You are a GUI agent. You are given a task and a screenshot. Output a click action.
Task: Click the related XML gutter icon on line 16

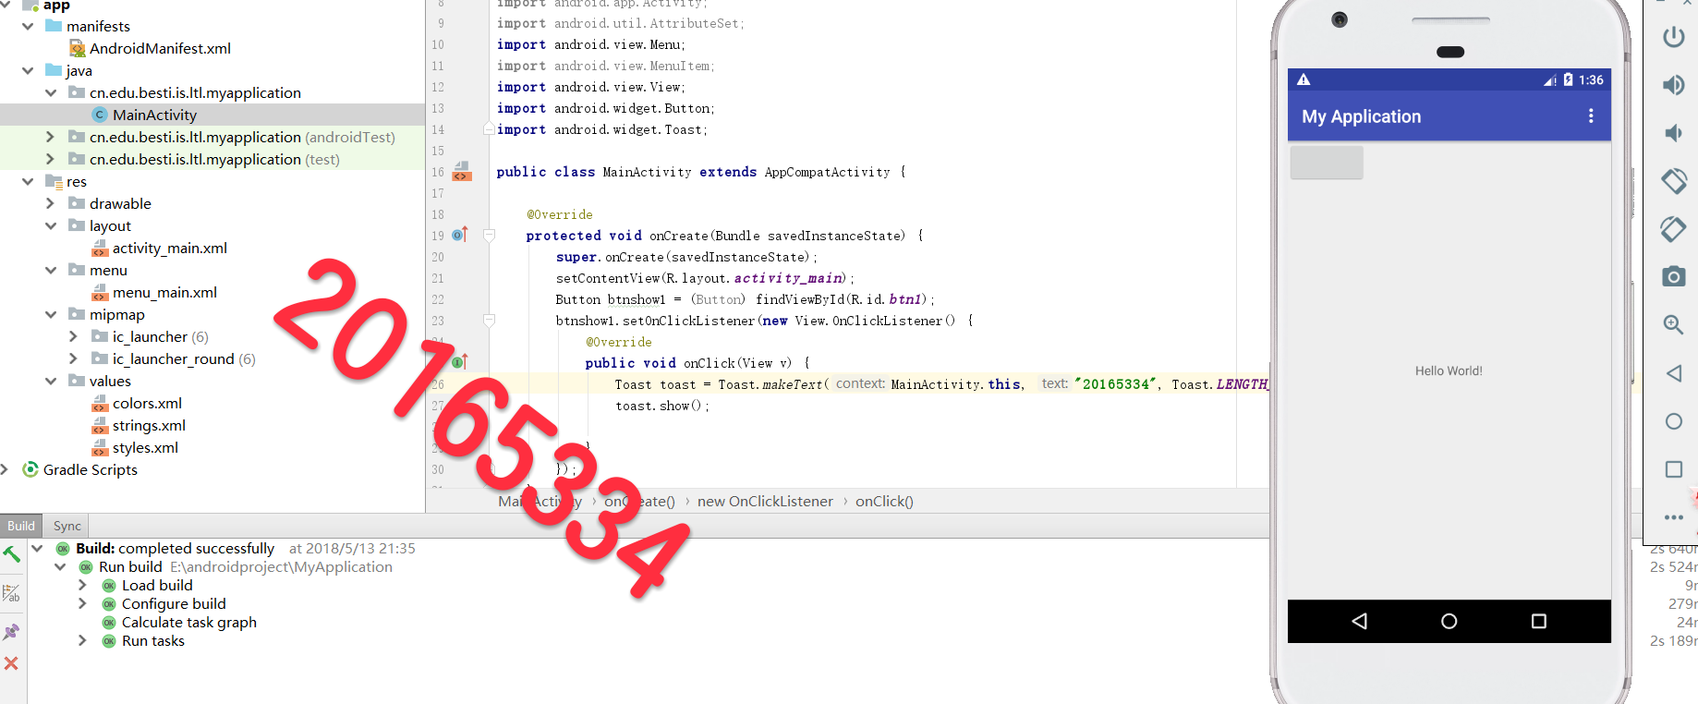462,172
